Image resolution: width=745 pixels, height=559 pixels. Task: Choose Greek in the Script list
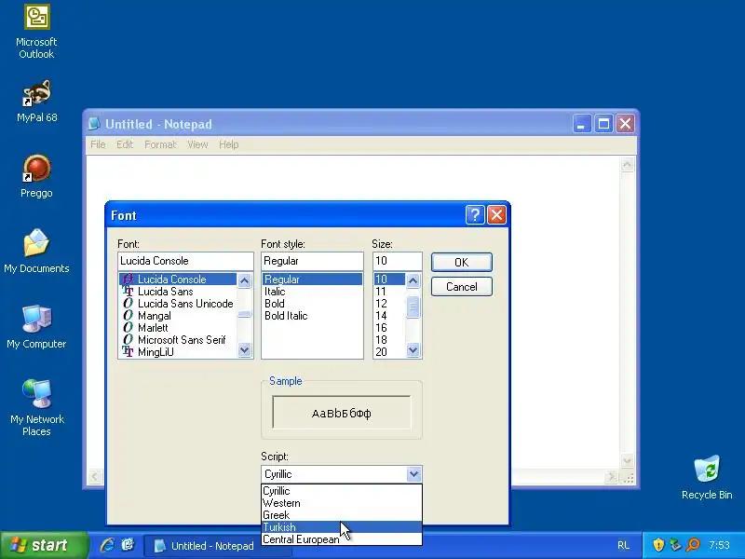click(x=341, y=515)
